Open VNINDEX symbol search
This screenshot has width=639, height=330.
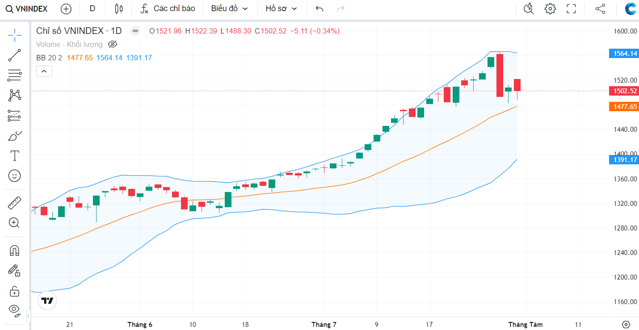point(27,8)
